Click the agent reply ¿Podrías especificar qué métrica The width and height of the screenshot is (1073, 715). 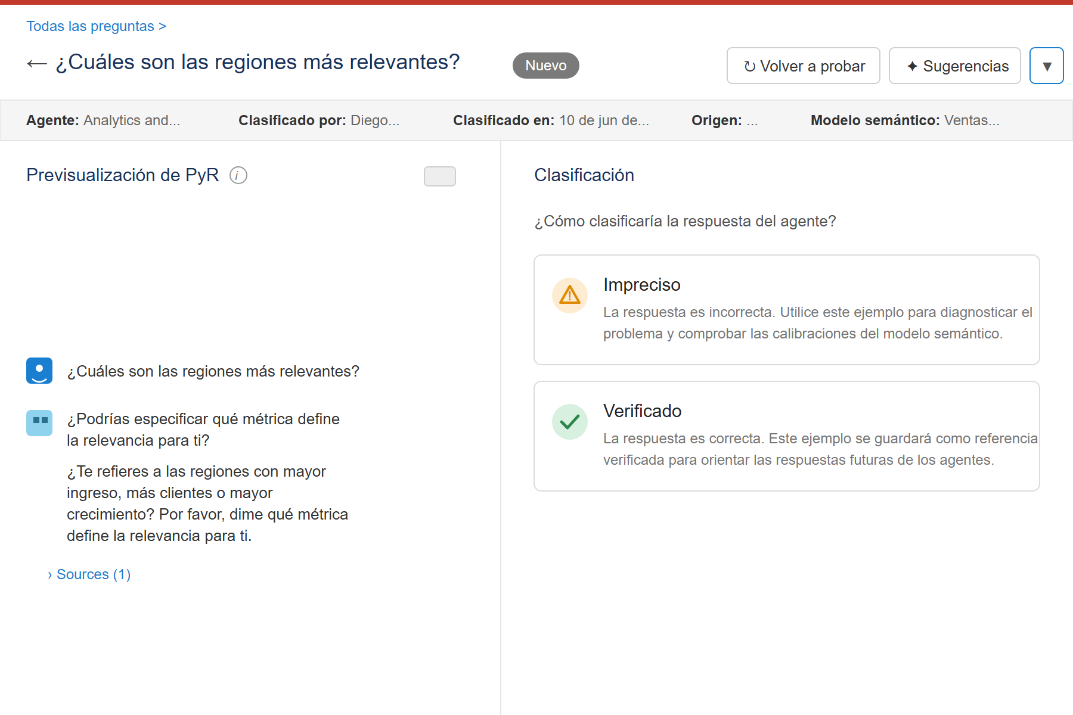pos(203,430)
